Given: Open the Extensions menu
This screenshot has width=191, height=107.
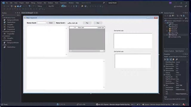Looking at the screenshot, I should pos(63,3).
